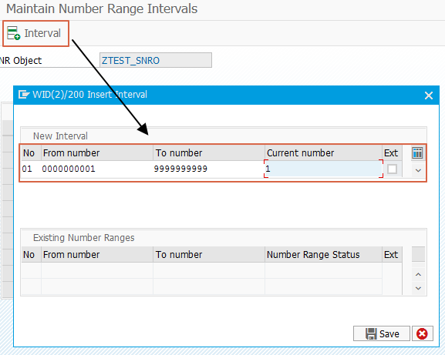Click the NR Object field ZTEST_SNRO
Screen dimensions: 445x355
pyautogui.click(x=156, y=60)
